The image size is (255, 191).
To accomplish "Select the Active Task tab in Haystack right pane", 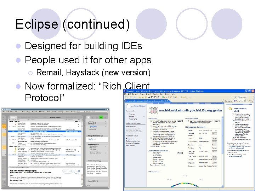I will tap(239, 101).
